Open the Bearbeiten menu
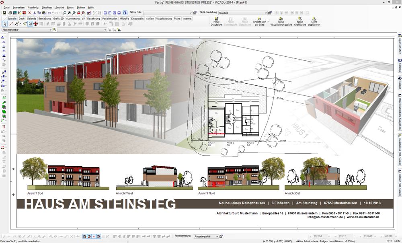 [18, 7]
